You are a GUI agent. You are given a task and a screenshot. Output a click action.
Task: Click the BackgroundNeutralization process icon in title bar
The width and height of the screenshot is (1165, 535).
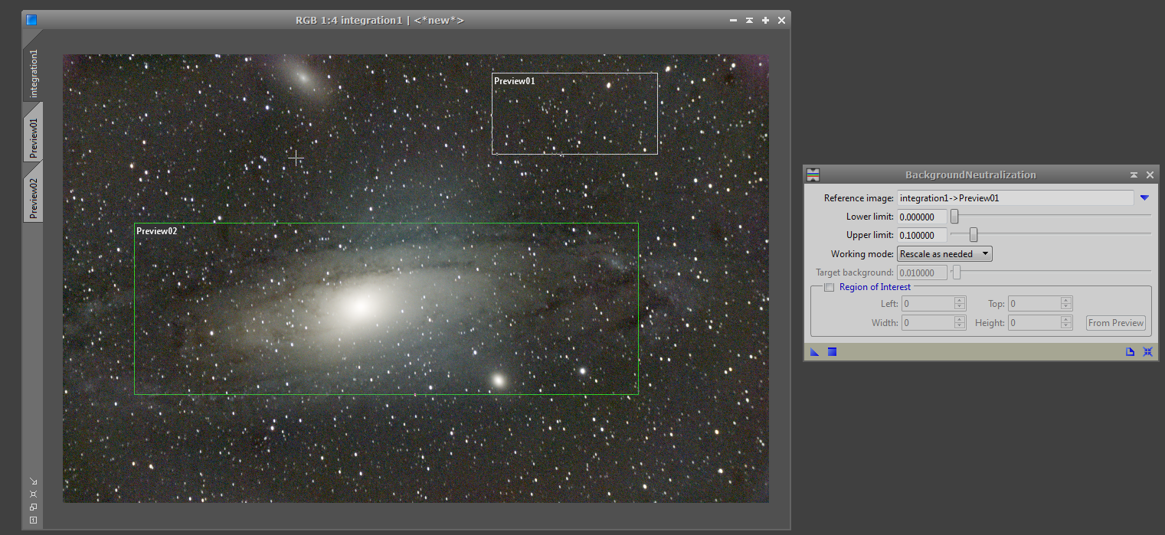[813, 175]
